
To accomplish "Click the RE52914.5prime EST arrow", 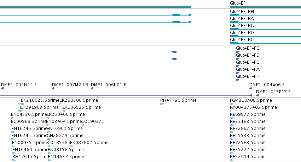I will pyautogui.click(x=232, y=160).
